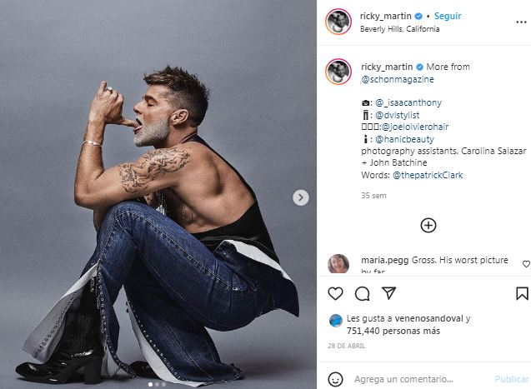531x389 pixels.
Task: Share the post with the paper plane icon
Action: click(388, 293)
